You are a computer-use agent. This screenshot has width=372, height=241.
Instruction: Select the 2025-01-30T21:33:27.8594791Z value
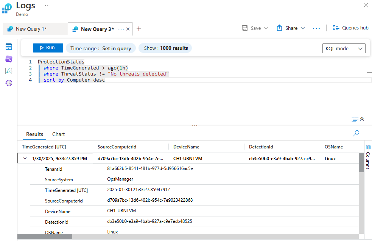pyautogui.click(x=139, y=190)
